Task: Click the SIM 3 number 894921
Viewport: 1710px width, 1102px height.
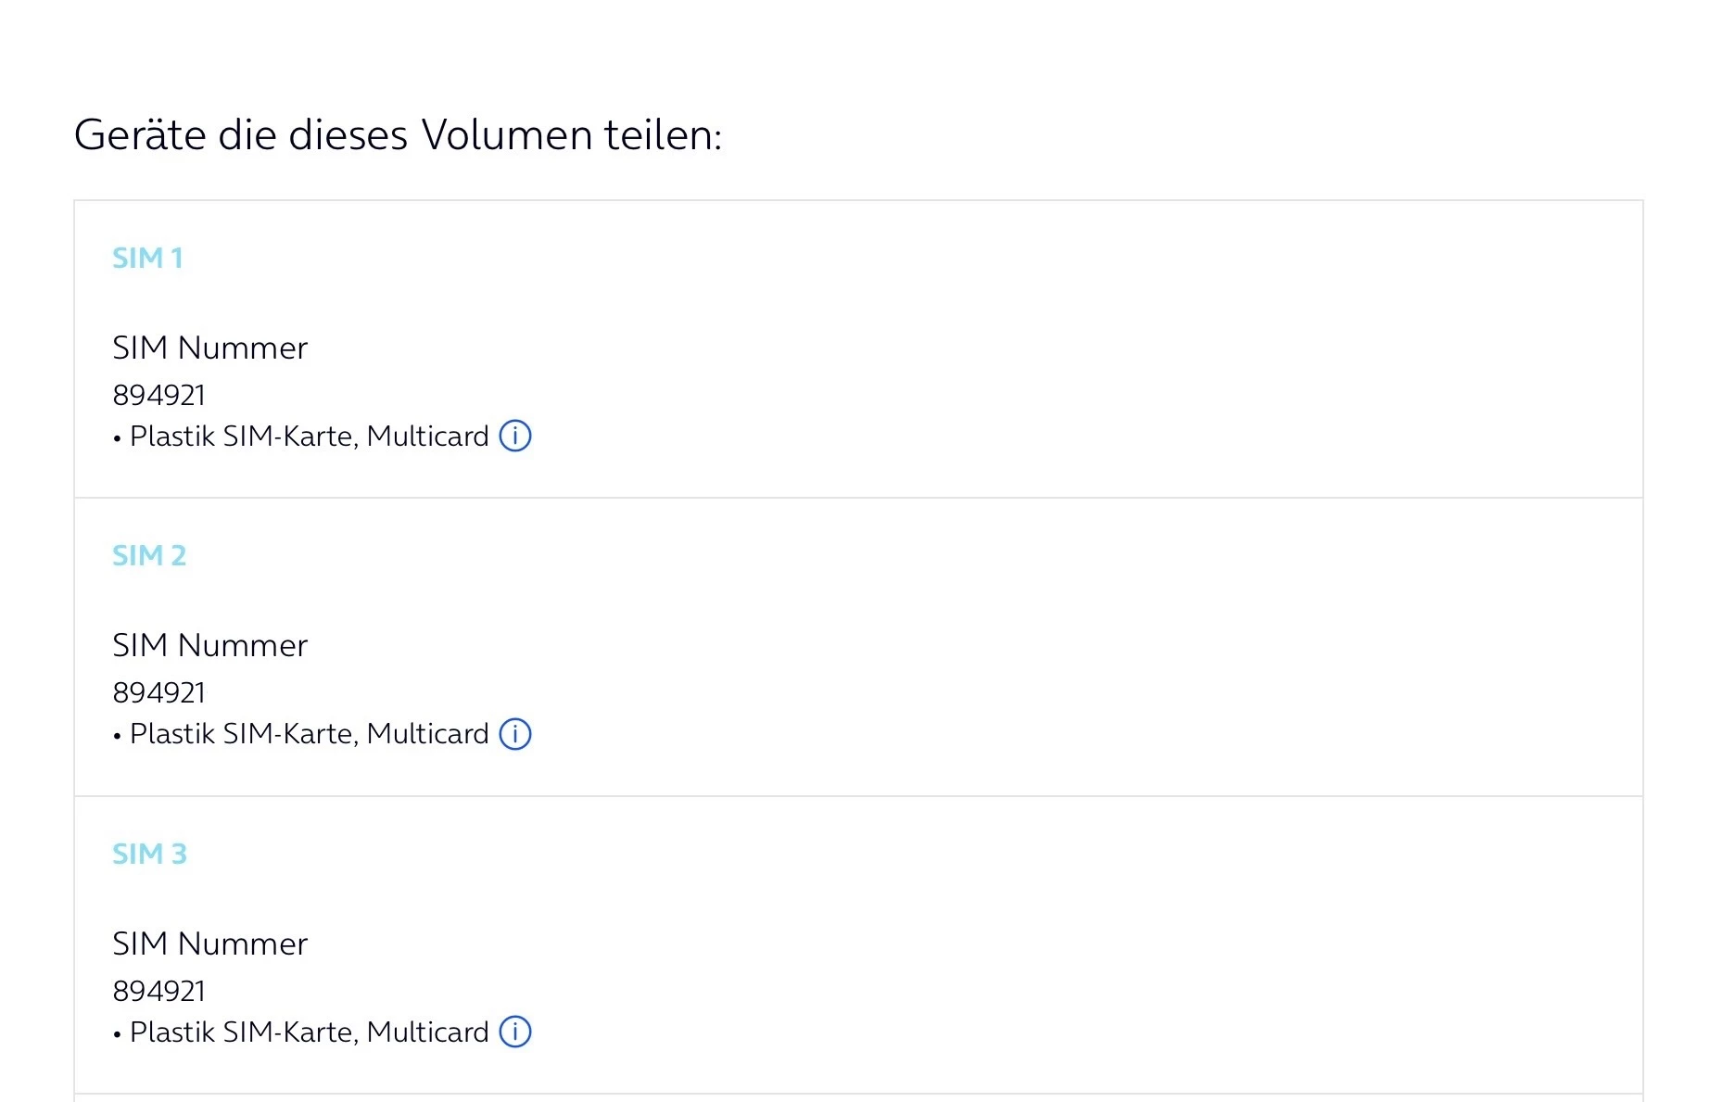Action: point(158,991)
